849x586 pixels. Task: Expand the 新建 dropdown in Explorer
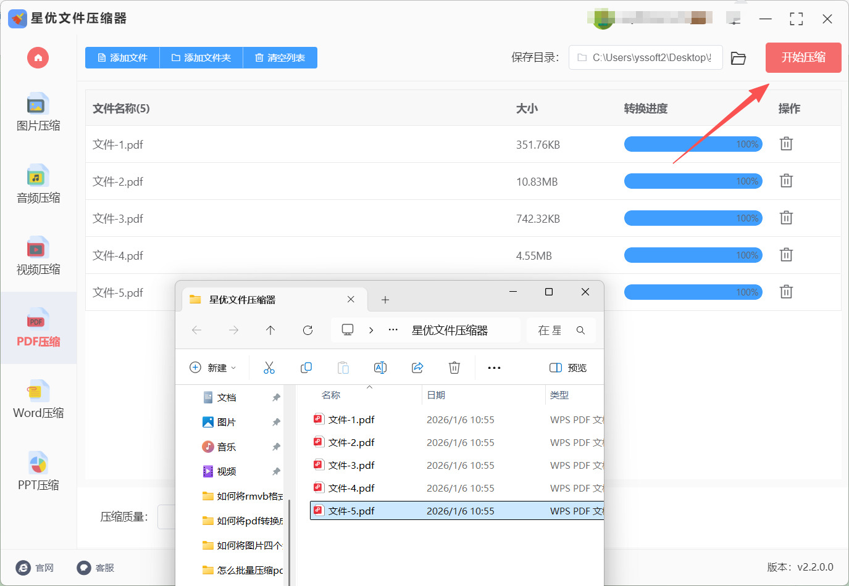[213, 368]
